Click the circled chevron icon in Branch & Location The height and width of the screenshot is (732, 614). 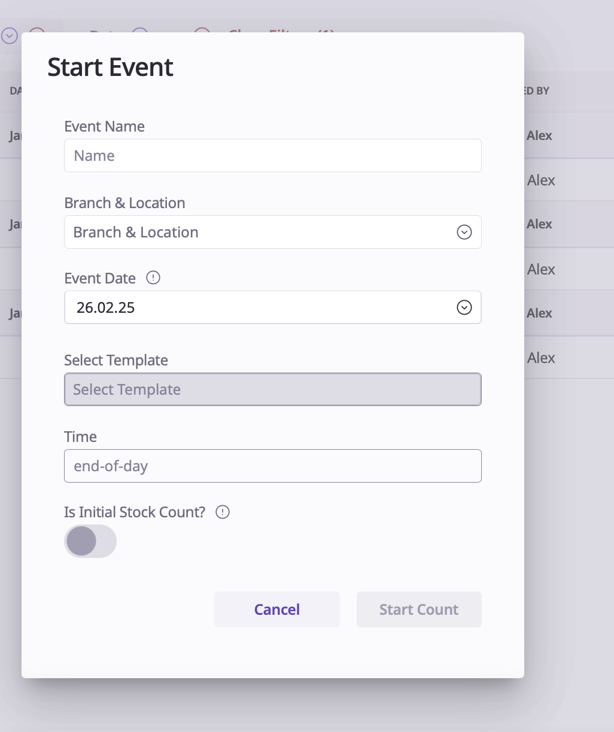464,232
